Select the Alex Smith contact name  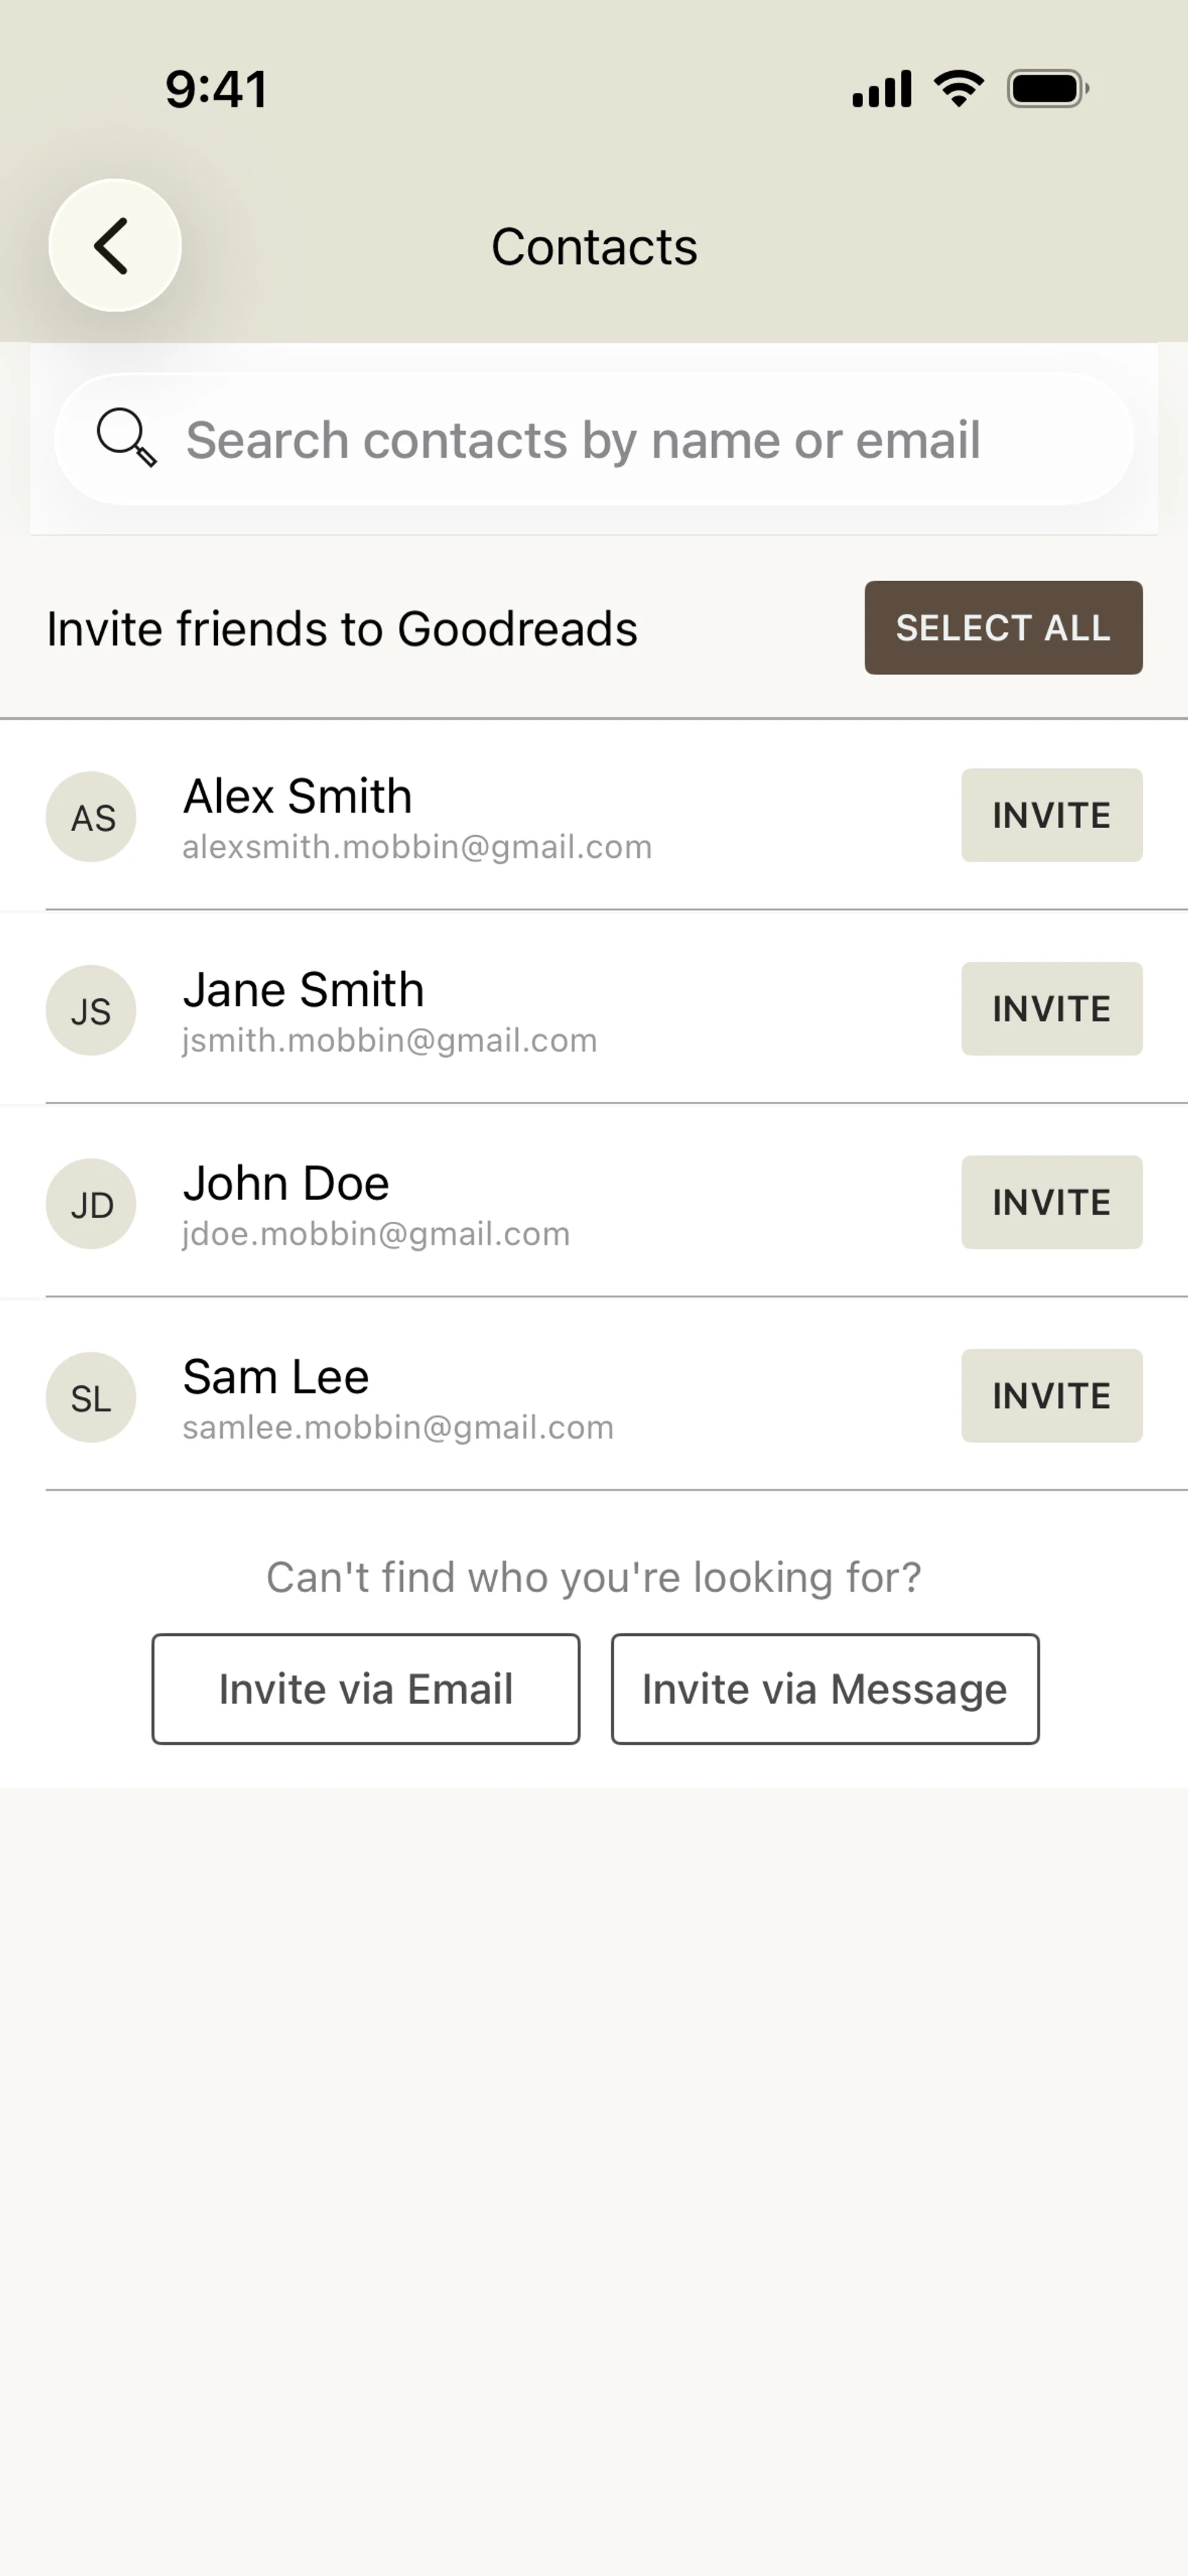[297, 796]
